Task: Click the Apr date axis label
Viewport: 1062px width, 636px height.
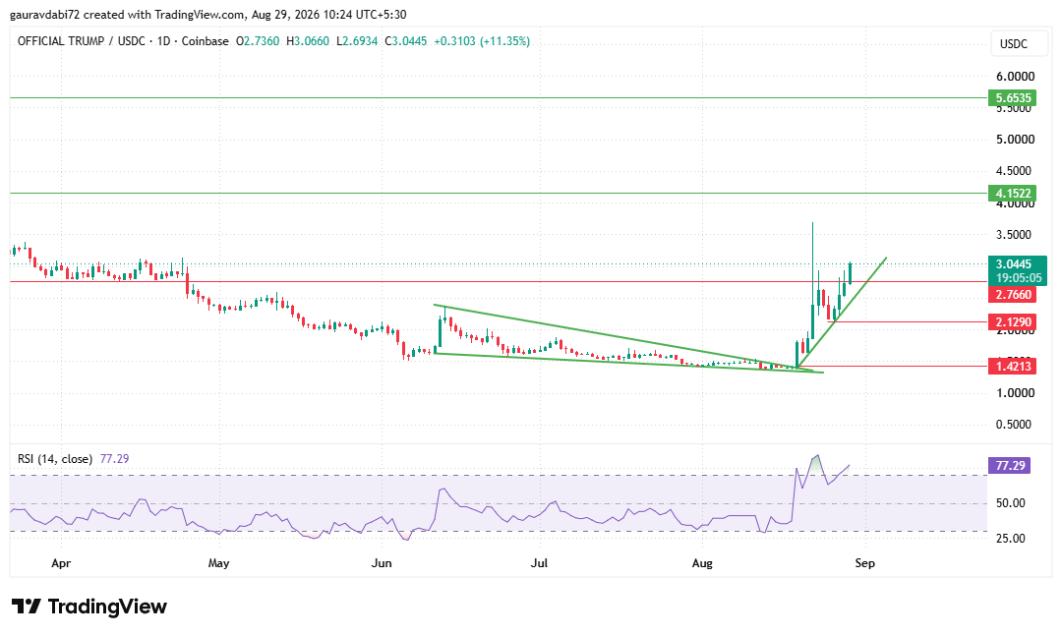Action: tap(61, 563)
